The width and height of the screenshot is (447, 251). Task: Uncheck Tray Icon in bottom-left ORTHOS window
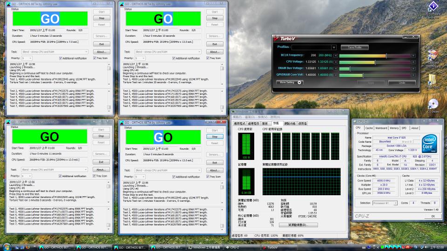pyautogui.click(x=95, y=176)
